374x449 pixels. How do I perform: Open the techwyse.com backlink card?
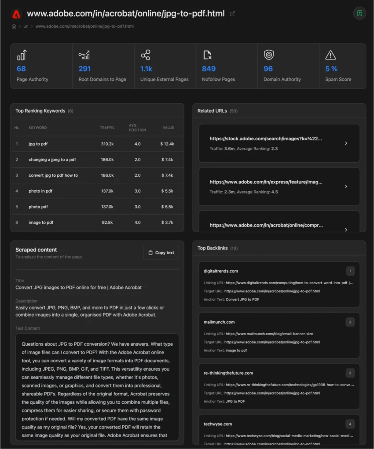point(279,430)
